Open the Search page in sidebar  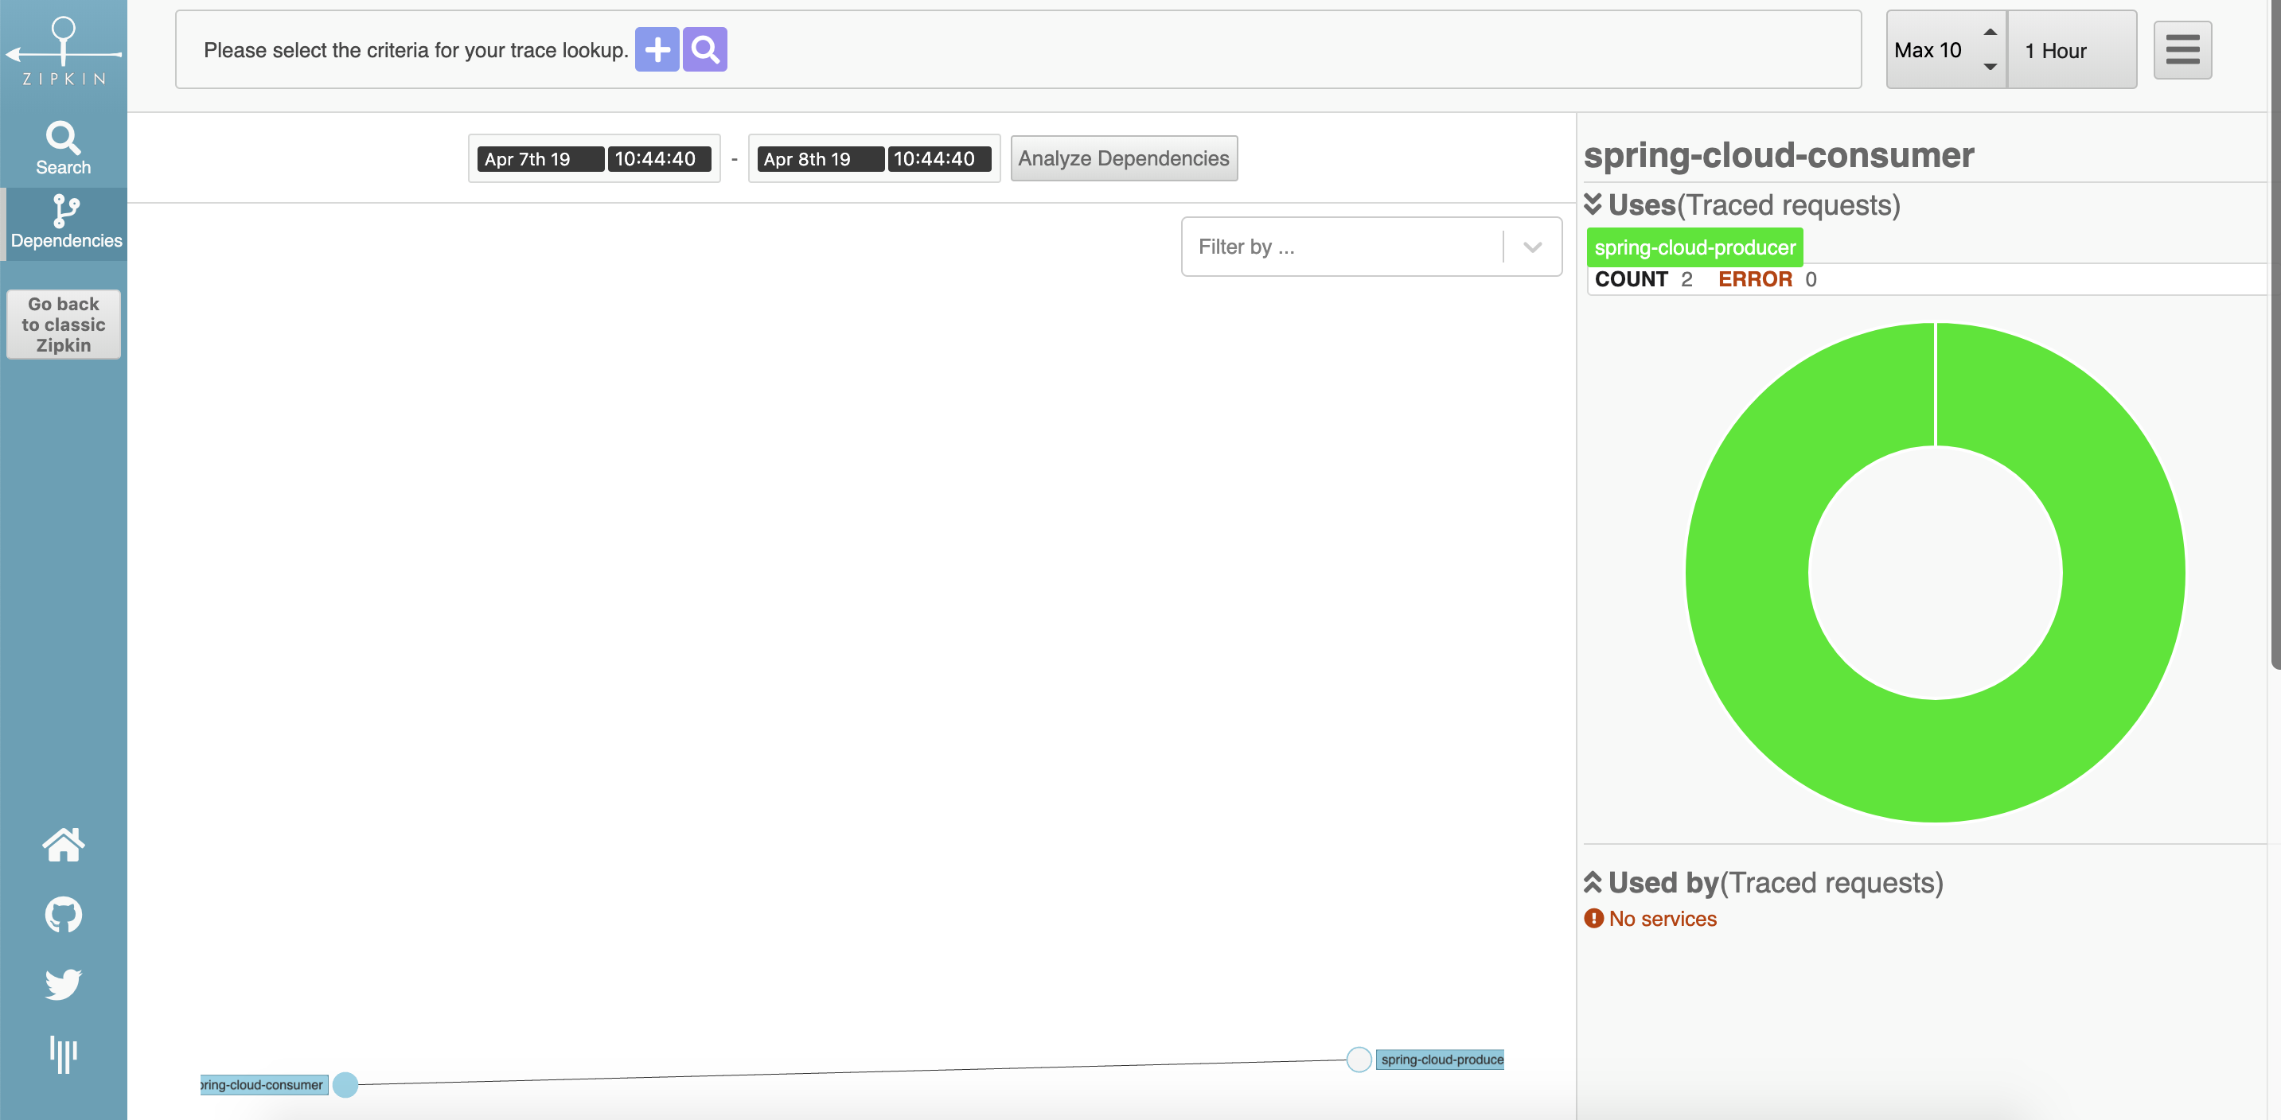pyautogui.click(x=63, y=149)
